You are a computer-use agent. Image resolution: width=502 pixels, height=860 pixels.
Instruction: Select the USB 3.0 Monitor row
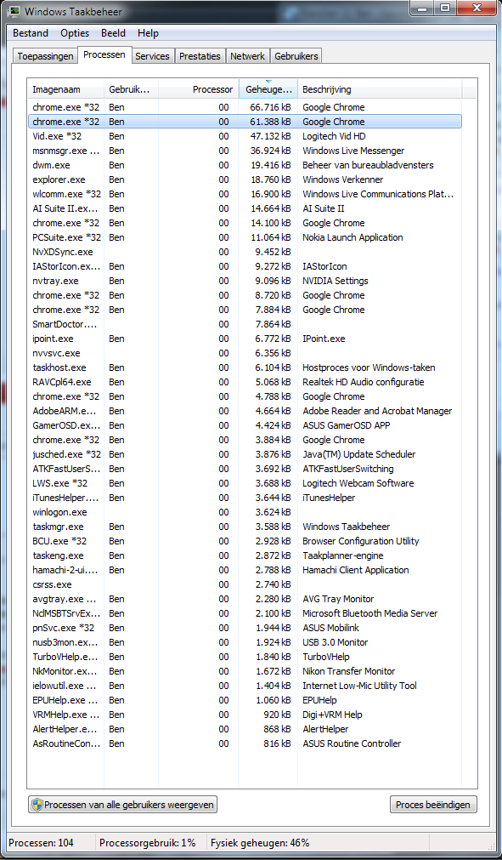(x=245, y=642)
